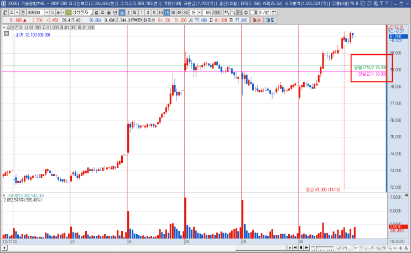Toggle the speaker sound icon
411x253 pixels.
point(59,13)
